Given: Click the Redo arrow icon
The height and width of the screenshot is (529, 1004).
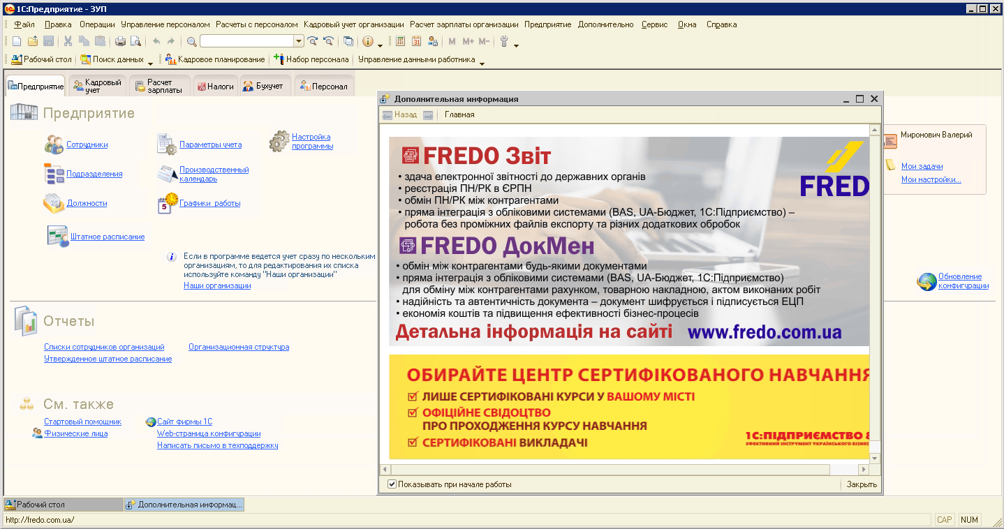Looking at the screenshot, I should click(170, 41).
